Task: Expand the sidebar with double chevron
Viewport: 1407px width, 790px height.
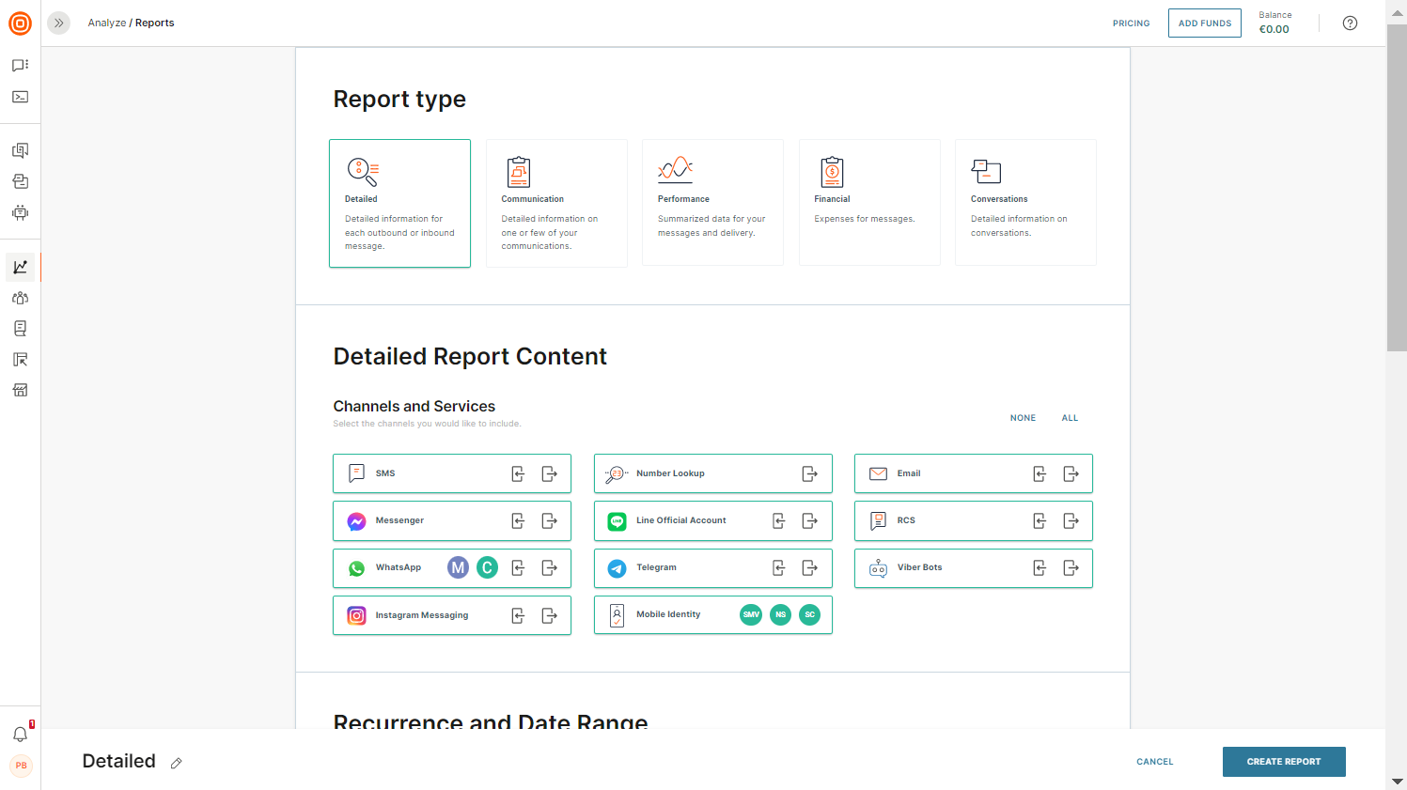Action: click(x=58, y=23)
